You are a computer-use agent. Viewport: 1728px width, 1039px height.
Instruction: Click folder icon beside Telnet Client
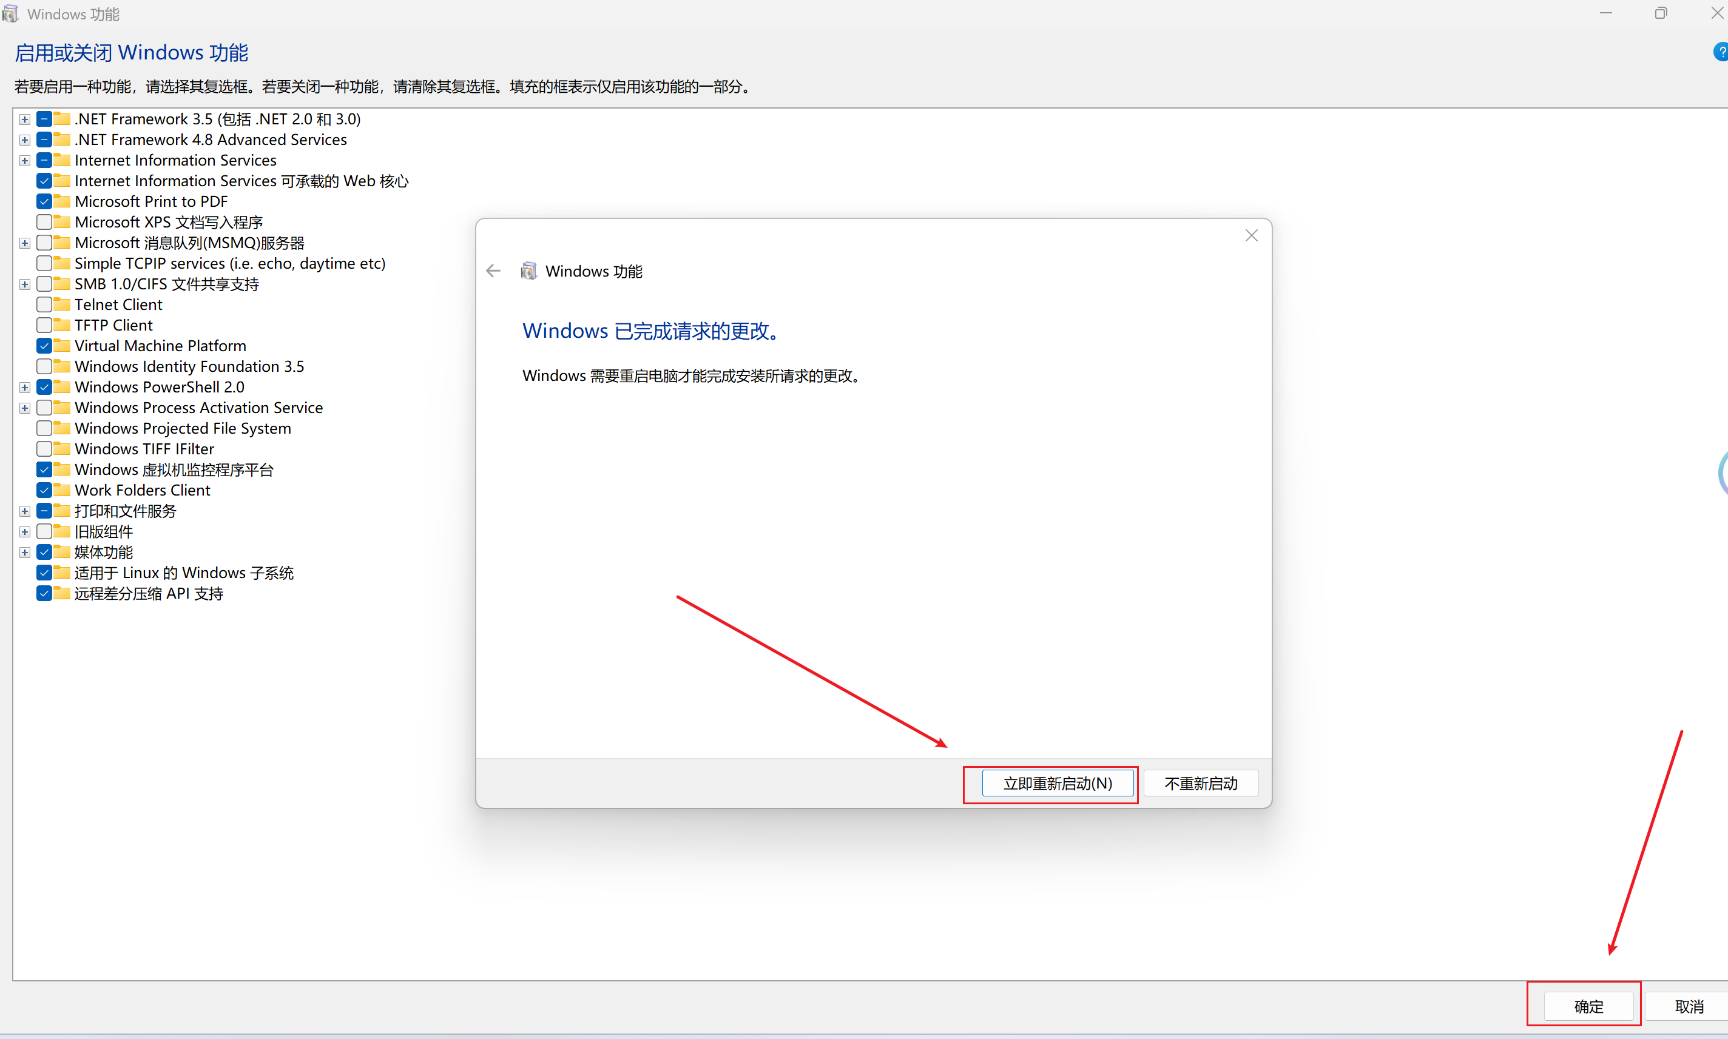click(x=62, y=304)
